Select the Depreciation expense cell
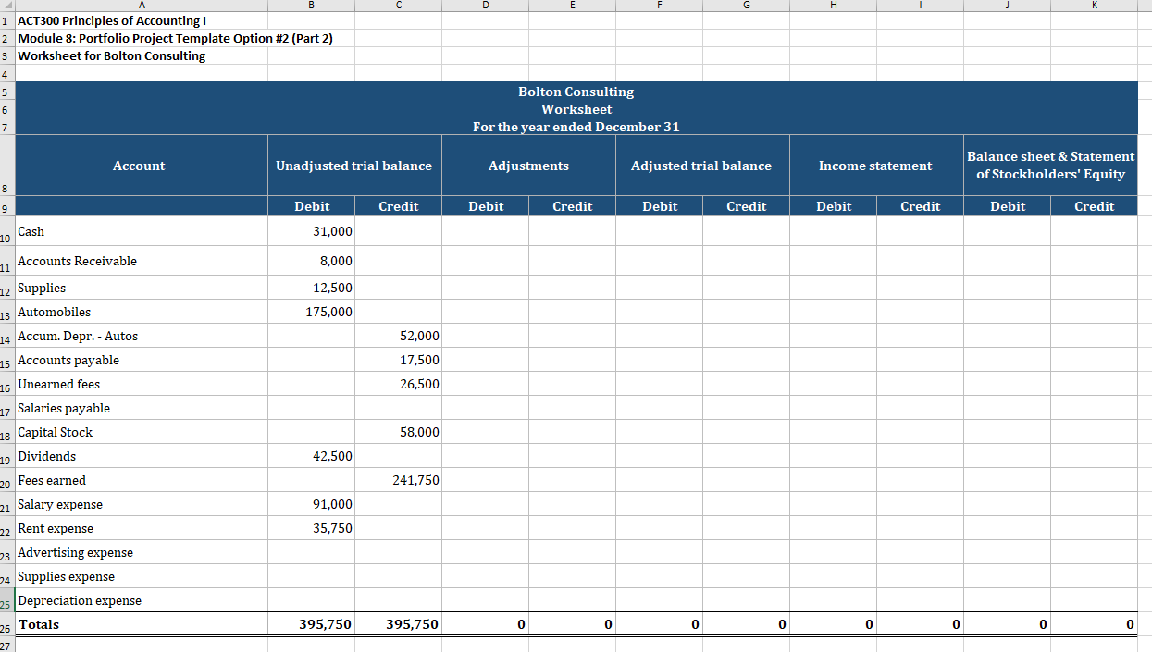This screenshot has width=1152, height=652. click(x=141, y=600)
